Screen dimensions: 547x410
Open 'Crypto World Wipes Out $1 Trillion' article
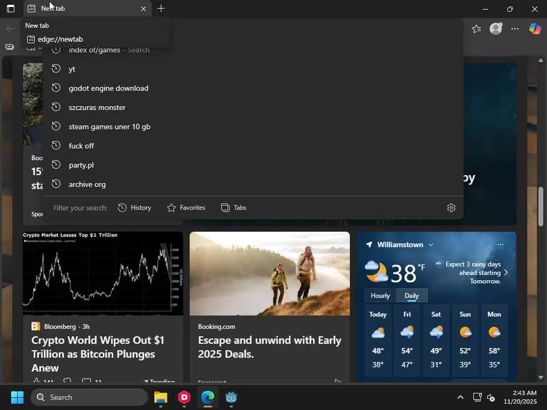click(x=98, y=354)
